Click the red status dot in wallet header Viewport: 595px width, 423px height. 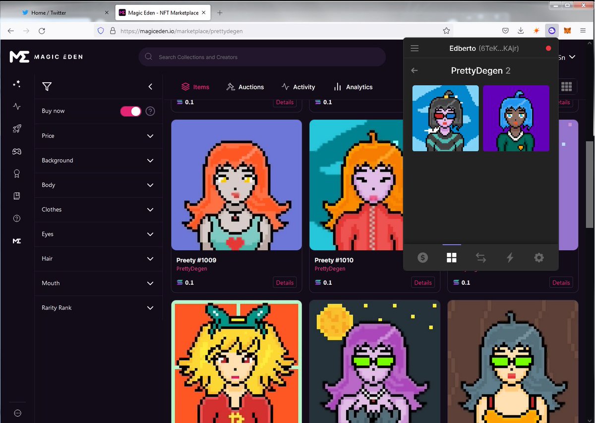(548, 48)
